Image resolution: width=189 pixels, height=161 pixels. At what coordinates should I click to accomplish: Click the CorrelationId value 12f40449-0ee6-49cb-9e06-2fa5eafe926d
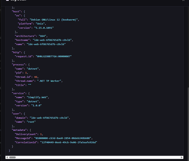[69, 142]
